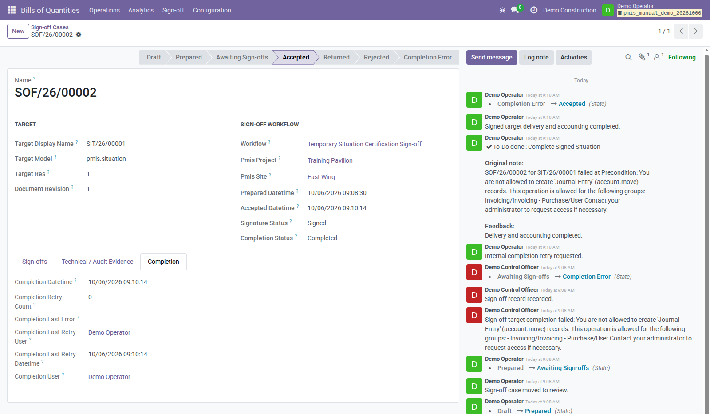Show followers person icon
710x414 pixels.
(657, 57)
